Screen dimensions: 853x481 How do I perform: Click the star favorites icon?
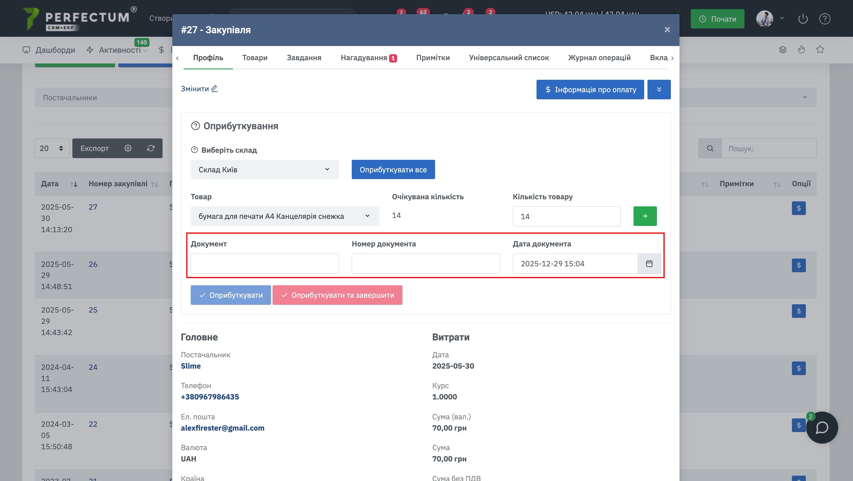coord(820,50)
